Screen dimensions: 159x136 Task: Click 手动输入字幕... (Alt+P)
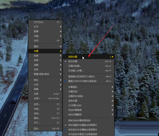pyautogui.click(x=89, y=71)
